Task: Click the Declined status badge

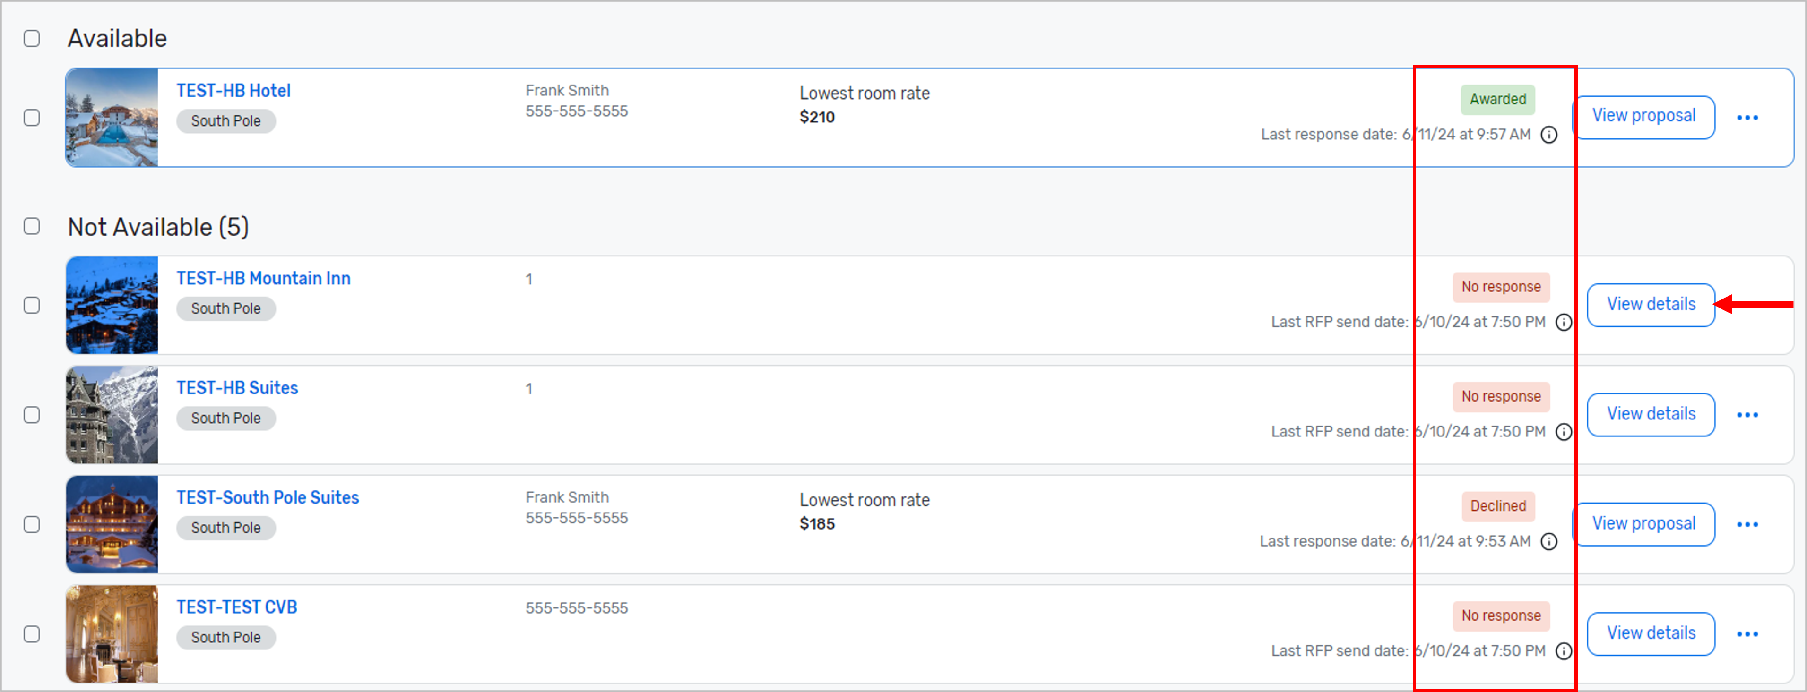Action: tap(1498, 506)
